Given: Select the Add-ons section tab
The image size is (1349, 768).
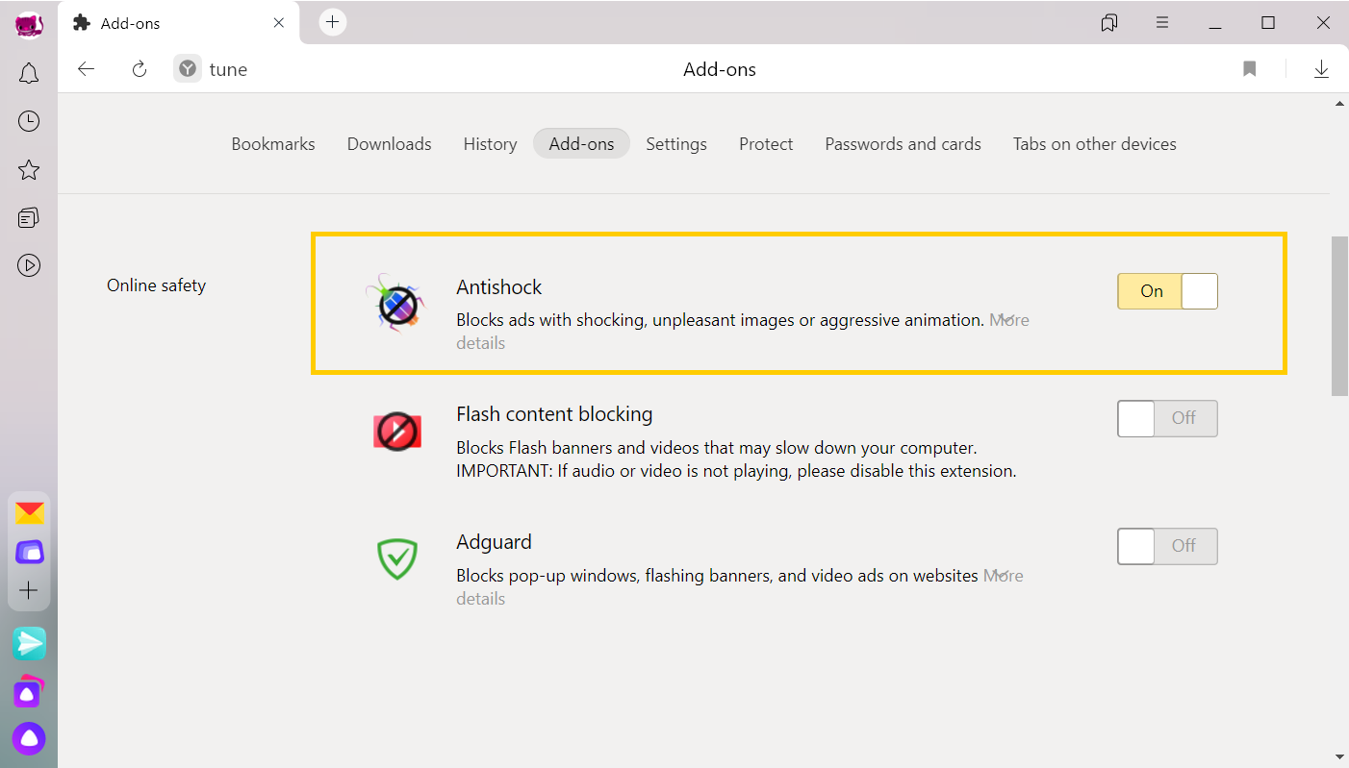Looking at the screenshot, I should 581,144.
